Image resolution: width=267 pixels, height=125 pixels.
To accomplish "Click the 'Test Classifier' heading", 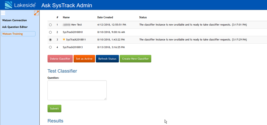I will click(x=62, y=71).
